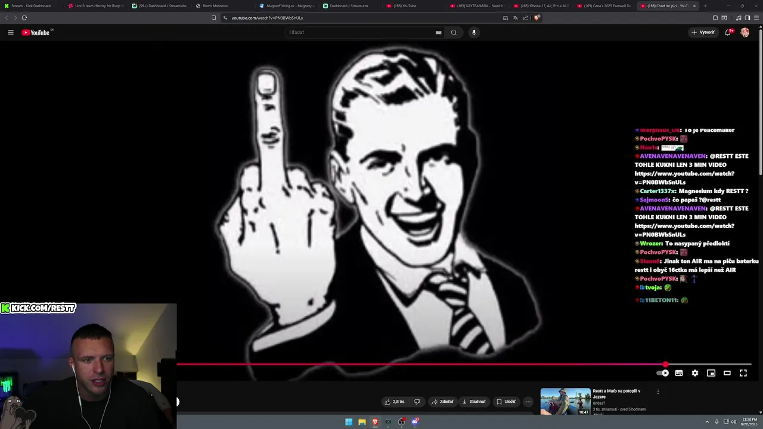Open the browser media control music-note icon
763x429 pixels.
point(739,18)
